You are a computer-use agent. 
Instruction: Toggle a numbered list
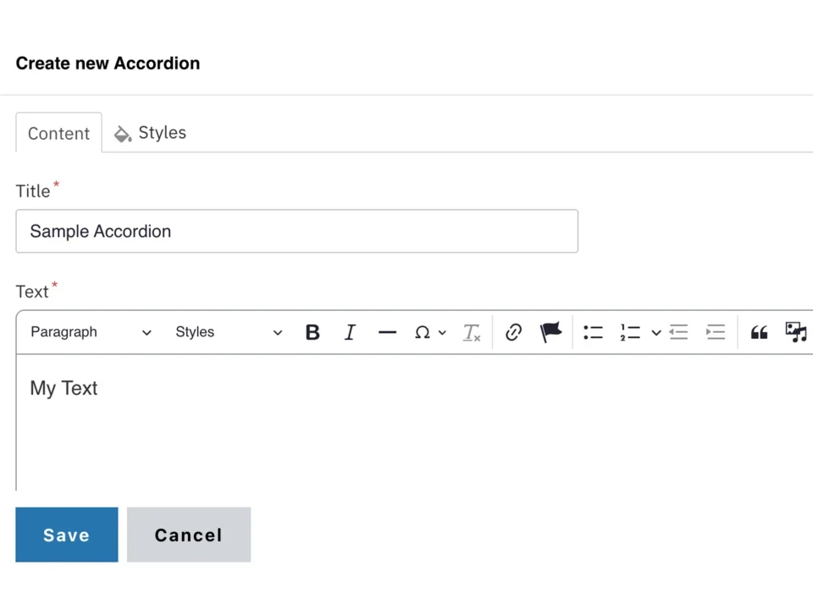[x=630, y=332]
